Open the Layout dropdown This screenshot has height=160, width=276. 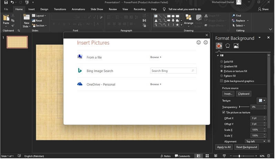pyautogui.click(x=39, y=16)
